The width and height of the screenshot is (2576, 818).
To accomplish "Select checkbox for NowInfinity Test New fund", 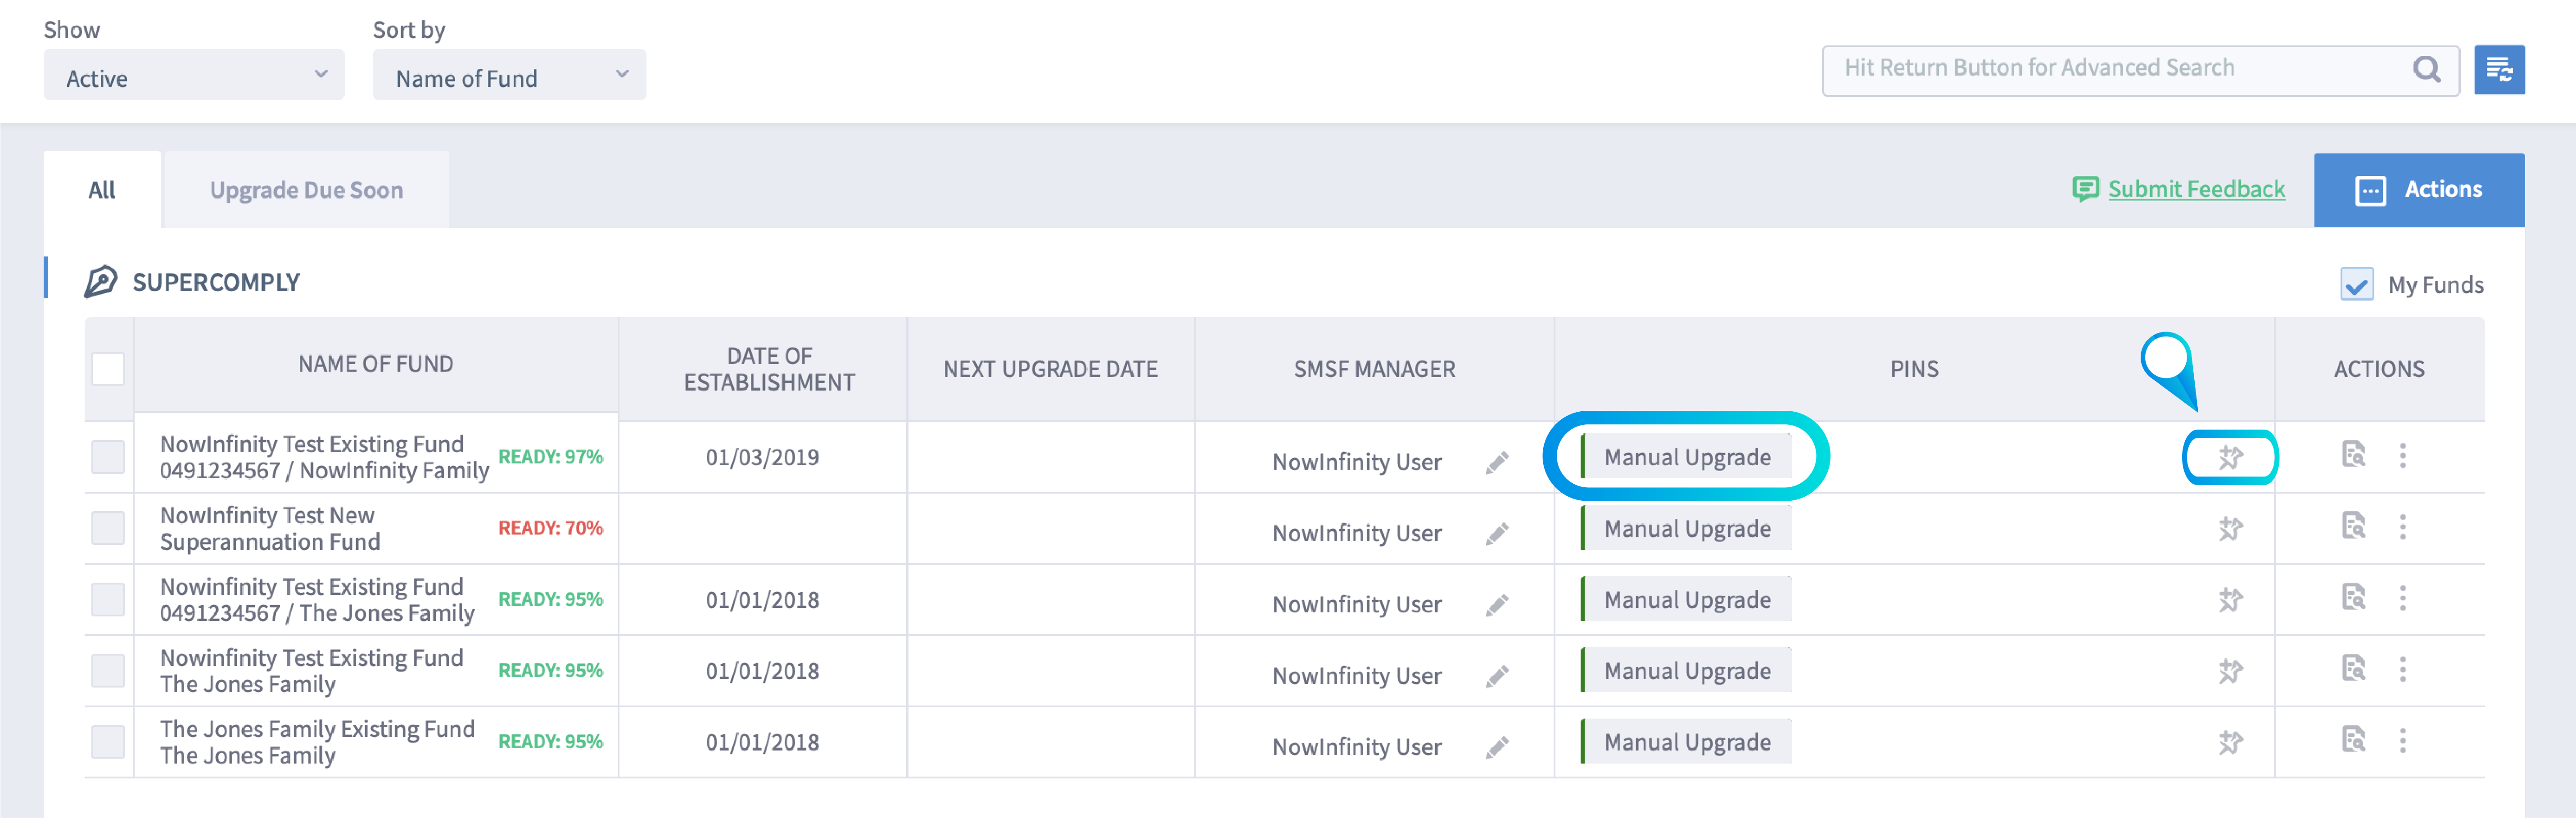I will pyautogui.click(x=108, y=527).
